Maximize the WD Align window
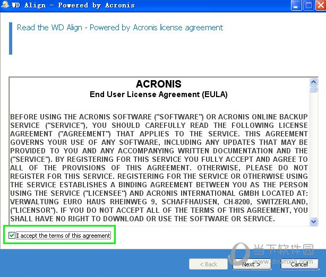 [308, 5]
